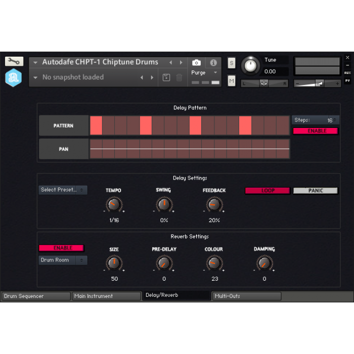Click the tempo value 1/16
This screenshot has width=354, height=354.
[114, 220]
